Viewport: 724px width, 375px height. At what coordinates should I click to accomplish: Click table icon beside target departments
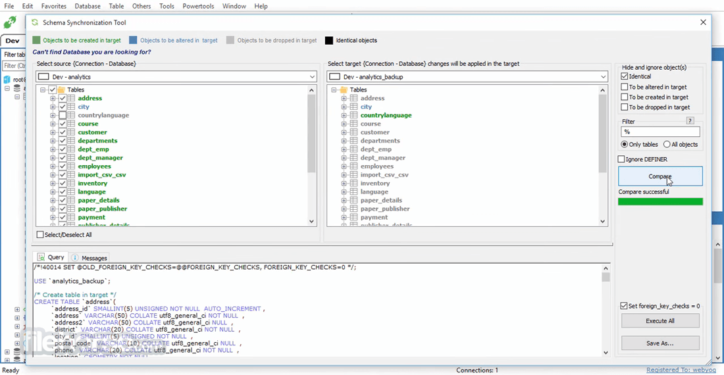tap(353, 141)
